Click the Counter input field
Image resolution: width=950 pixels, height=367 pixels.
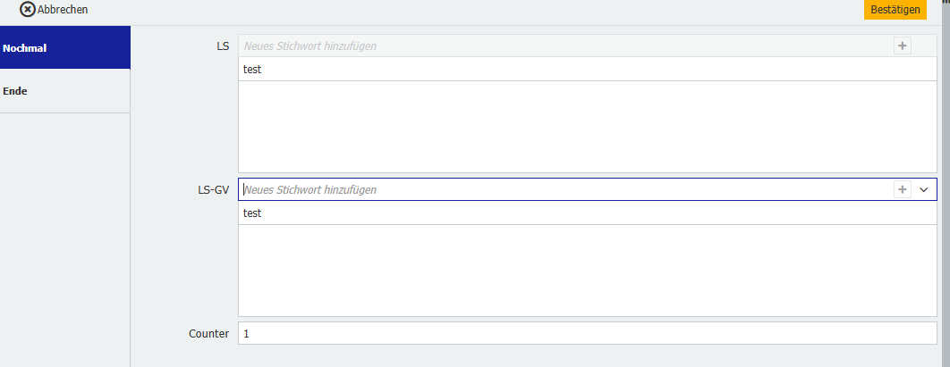coord(587,333)
